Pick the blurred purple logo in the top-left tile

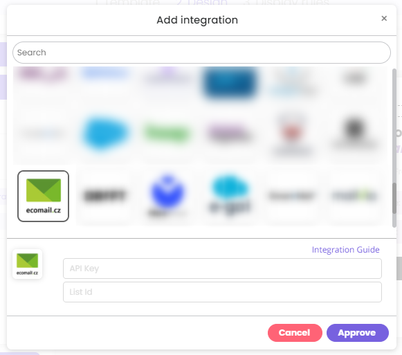43,74
